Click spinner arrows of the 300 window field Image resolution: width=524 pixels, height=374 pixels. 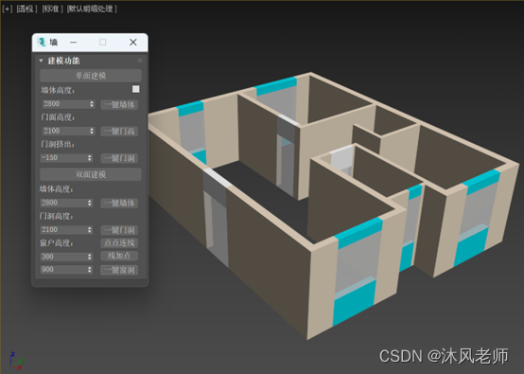tap(90, 257)
